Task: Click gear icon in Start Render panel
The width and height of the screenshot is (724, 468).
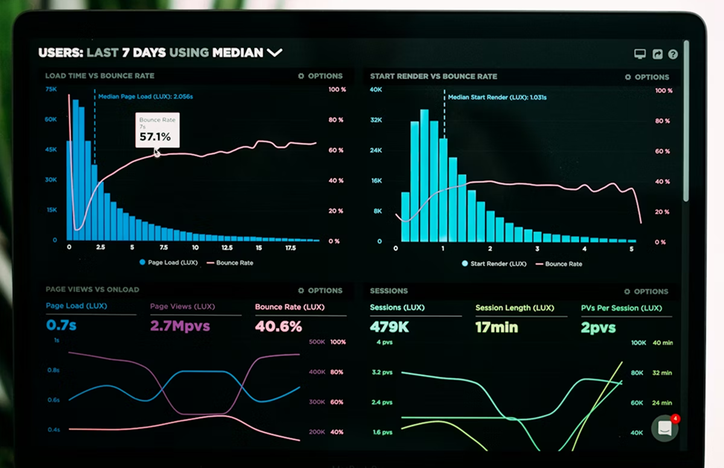Action: 627,77
